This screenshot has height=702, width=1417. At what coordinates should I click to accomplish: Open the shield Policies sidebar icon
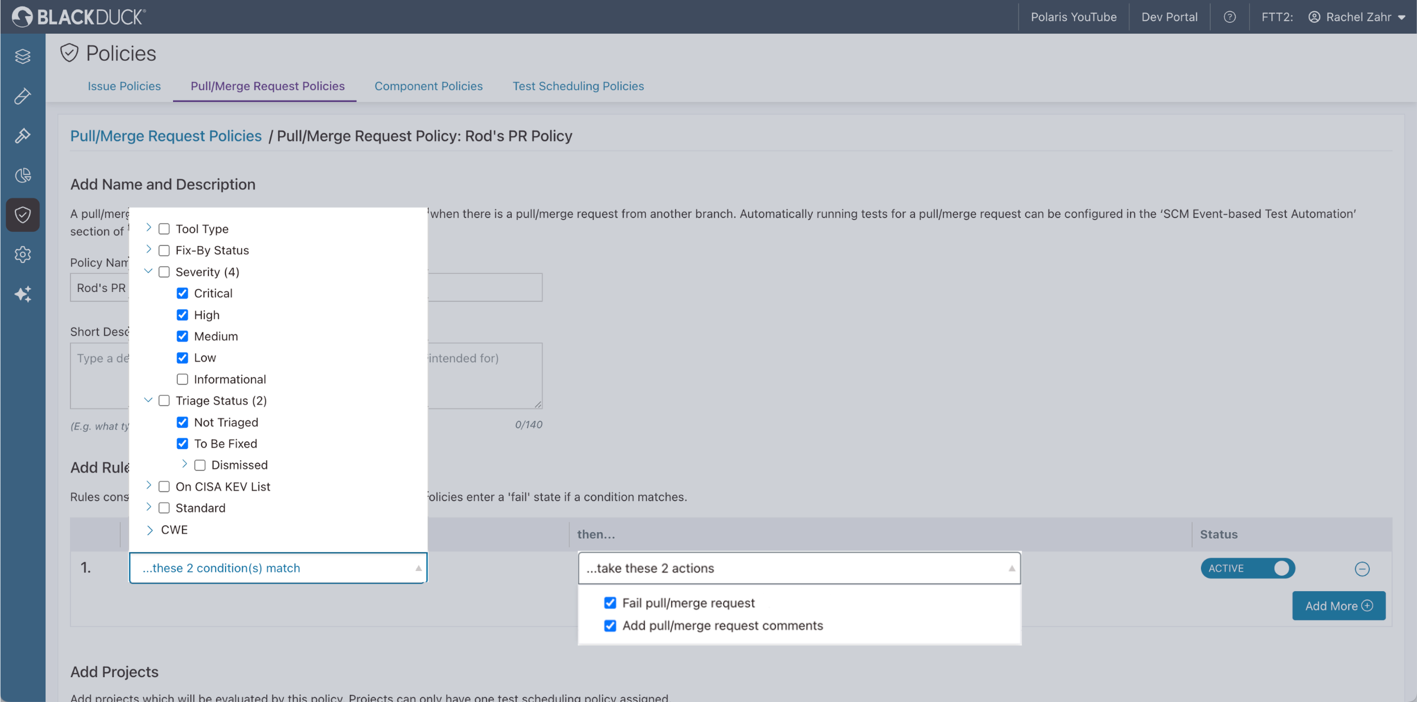22,215
